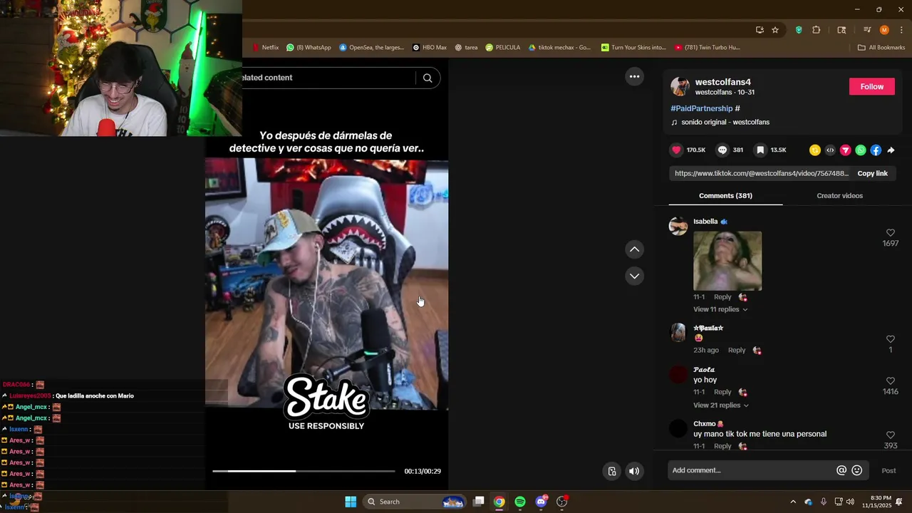Open Task View on taskbar

coord(479,502)
